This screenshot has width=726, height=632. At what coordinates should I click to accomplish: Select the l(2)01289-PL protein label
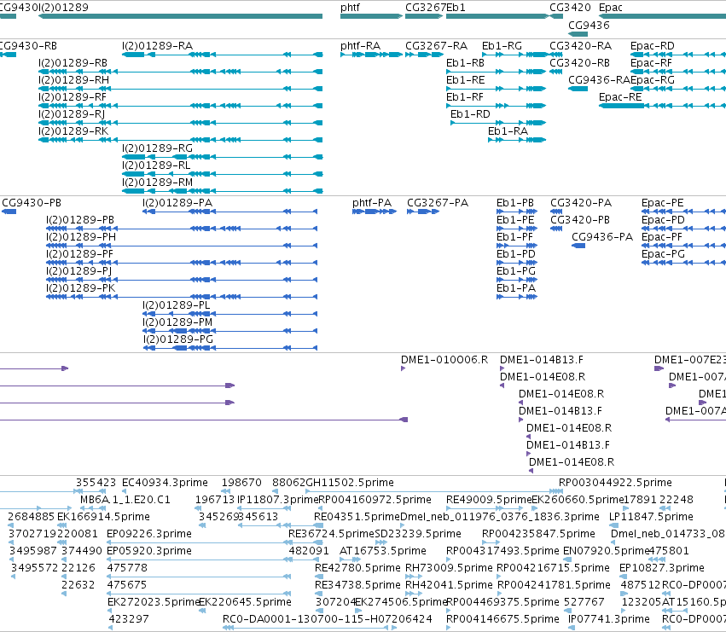(176, 305)
